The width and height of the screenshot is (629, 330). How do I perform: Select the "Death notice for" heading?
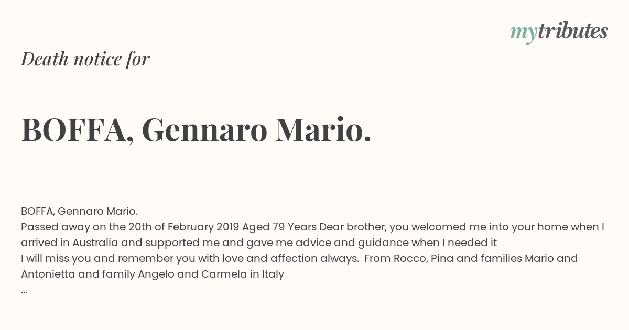[85, 59]
